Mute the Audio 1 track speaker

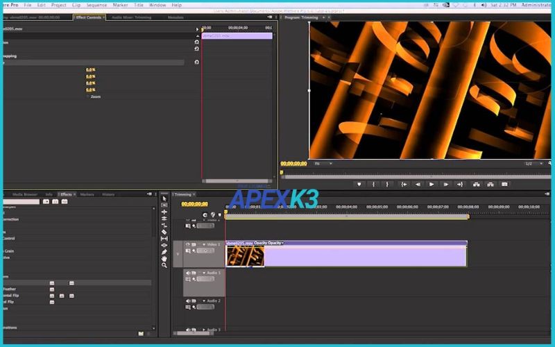187,273
